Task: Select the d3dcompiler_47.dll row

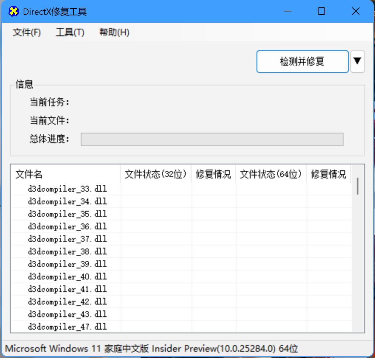Action: pos(181,326)
